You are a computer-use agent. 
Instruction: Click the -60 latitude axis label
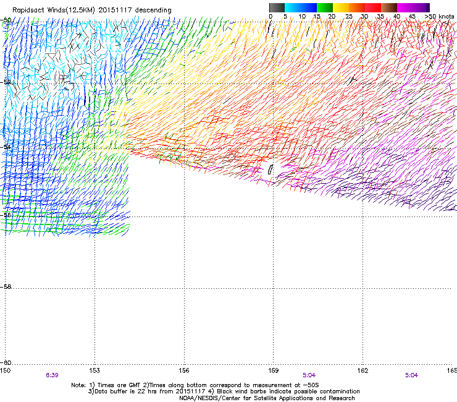6,362
